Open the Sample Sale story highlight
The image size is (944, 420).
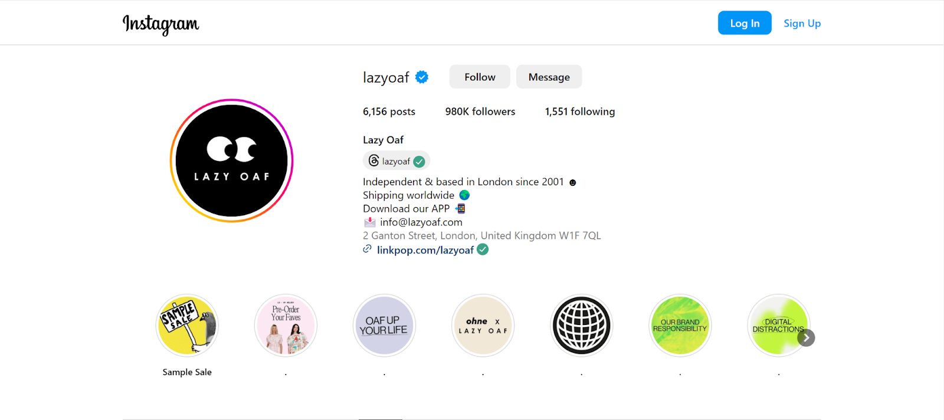[187, 326]
